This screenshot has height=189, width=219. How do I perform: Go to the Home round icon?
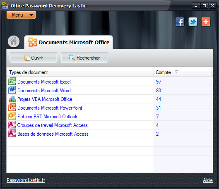[x=14, y=41]
